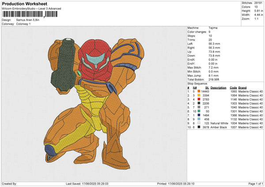The image size is (265, 187).
Task: Select the gray thread swatch, code 1040
Action: (x=199, y=107)
